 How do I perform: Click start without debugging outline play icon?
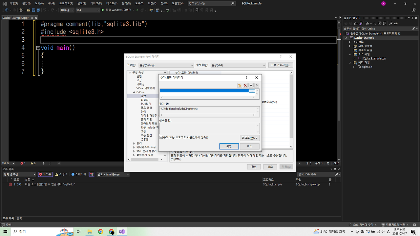tap(137, 10)
